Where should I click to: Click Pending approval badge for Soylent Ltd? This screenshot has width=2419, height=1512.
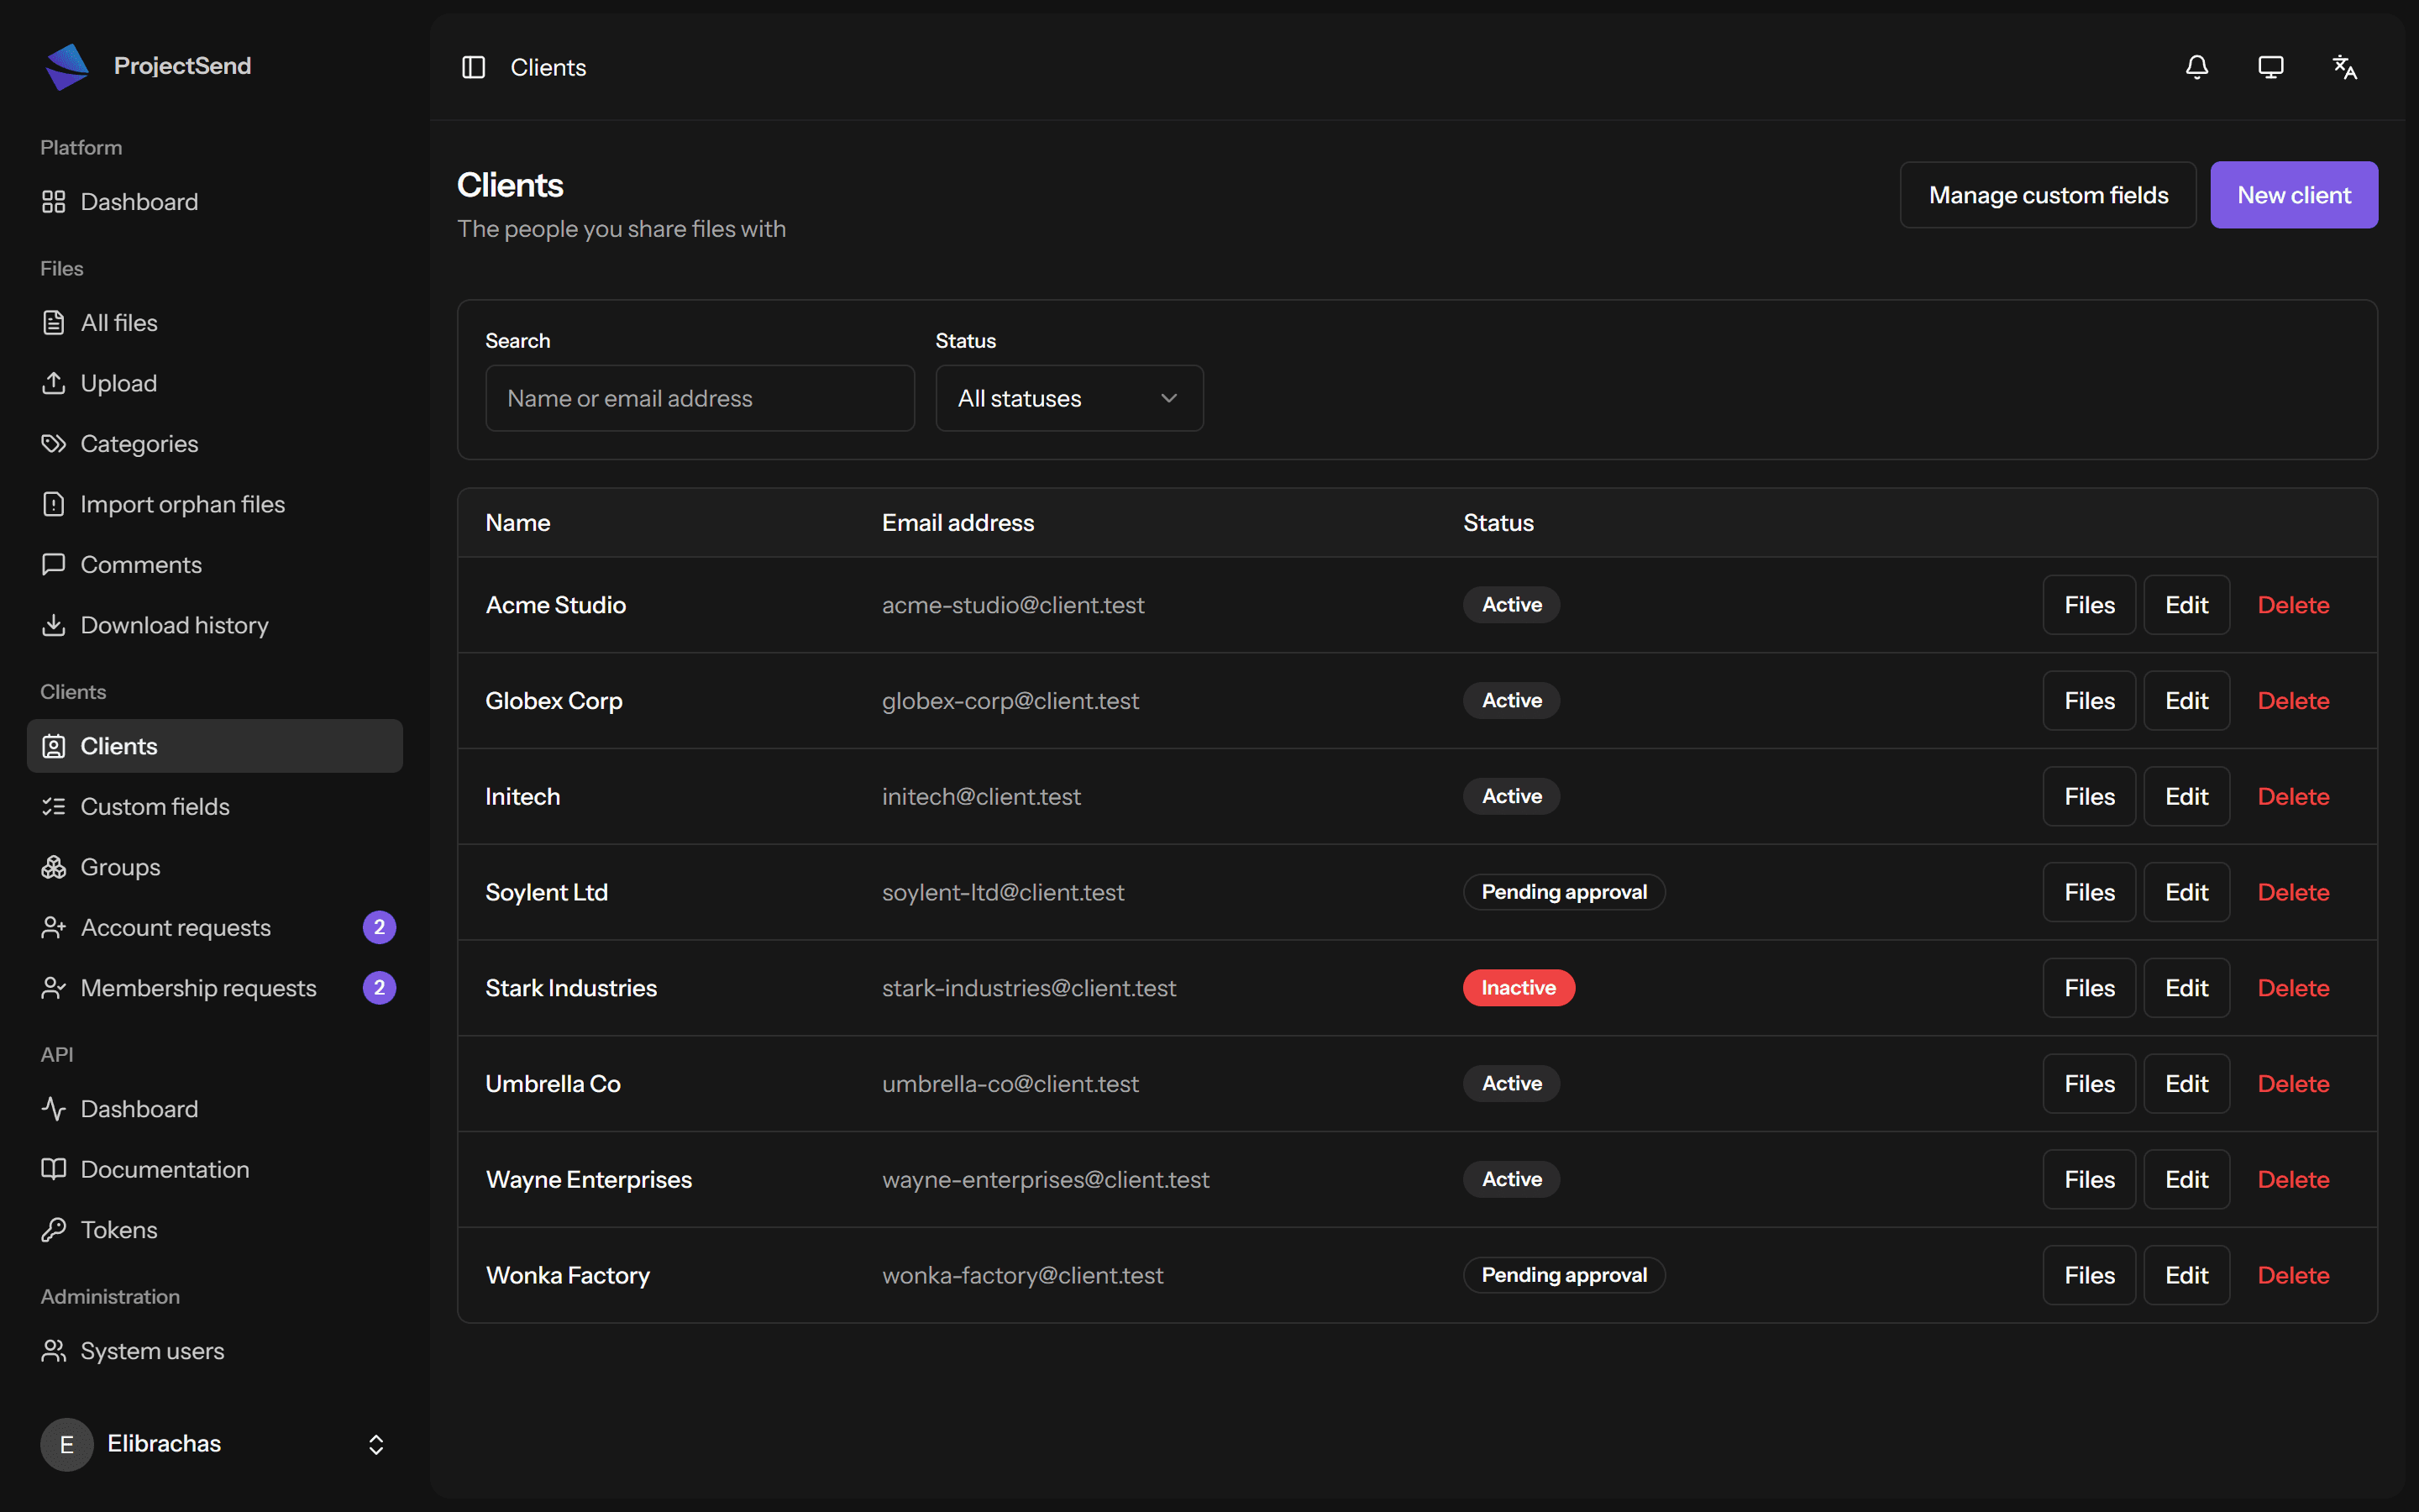1563,892
